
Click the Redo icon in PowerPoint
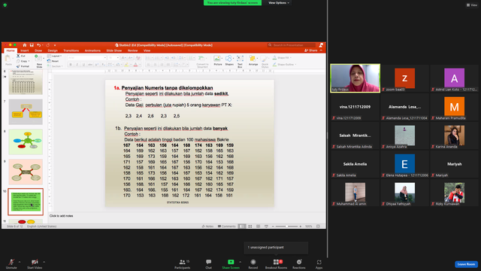47,45
